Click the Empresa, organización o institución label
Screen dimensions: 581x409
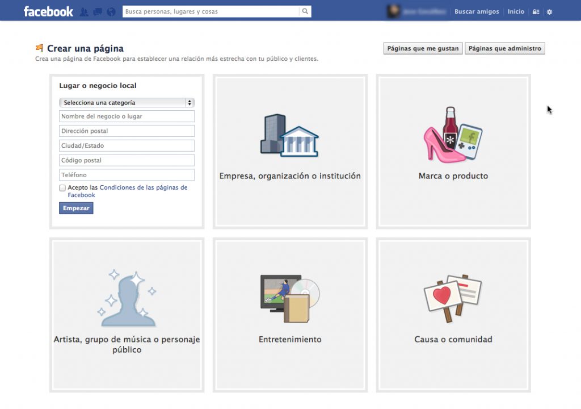[290, 176]
